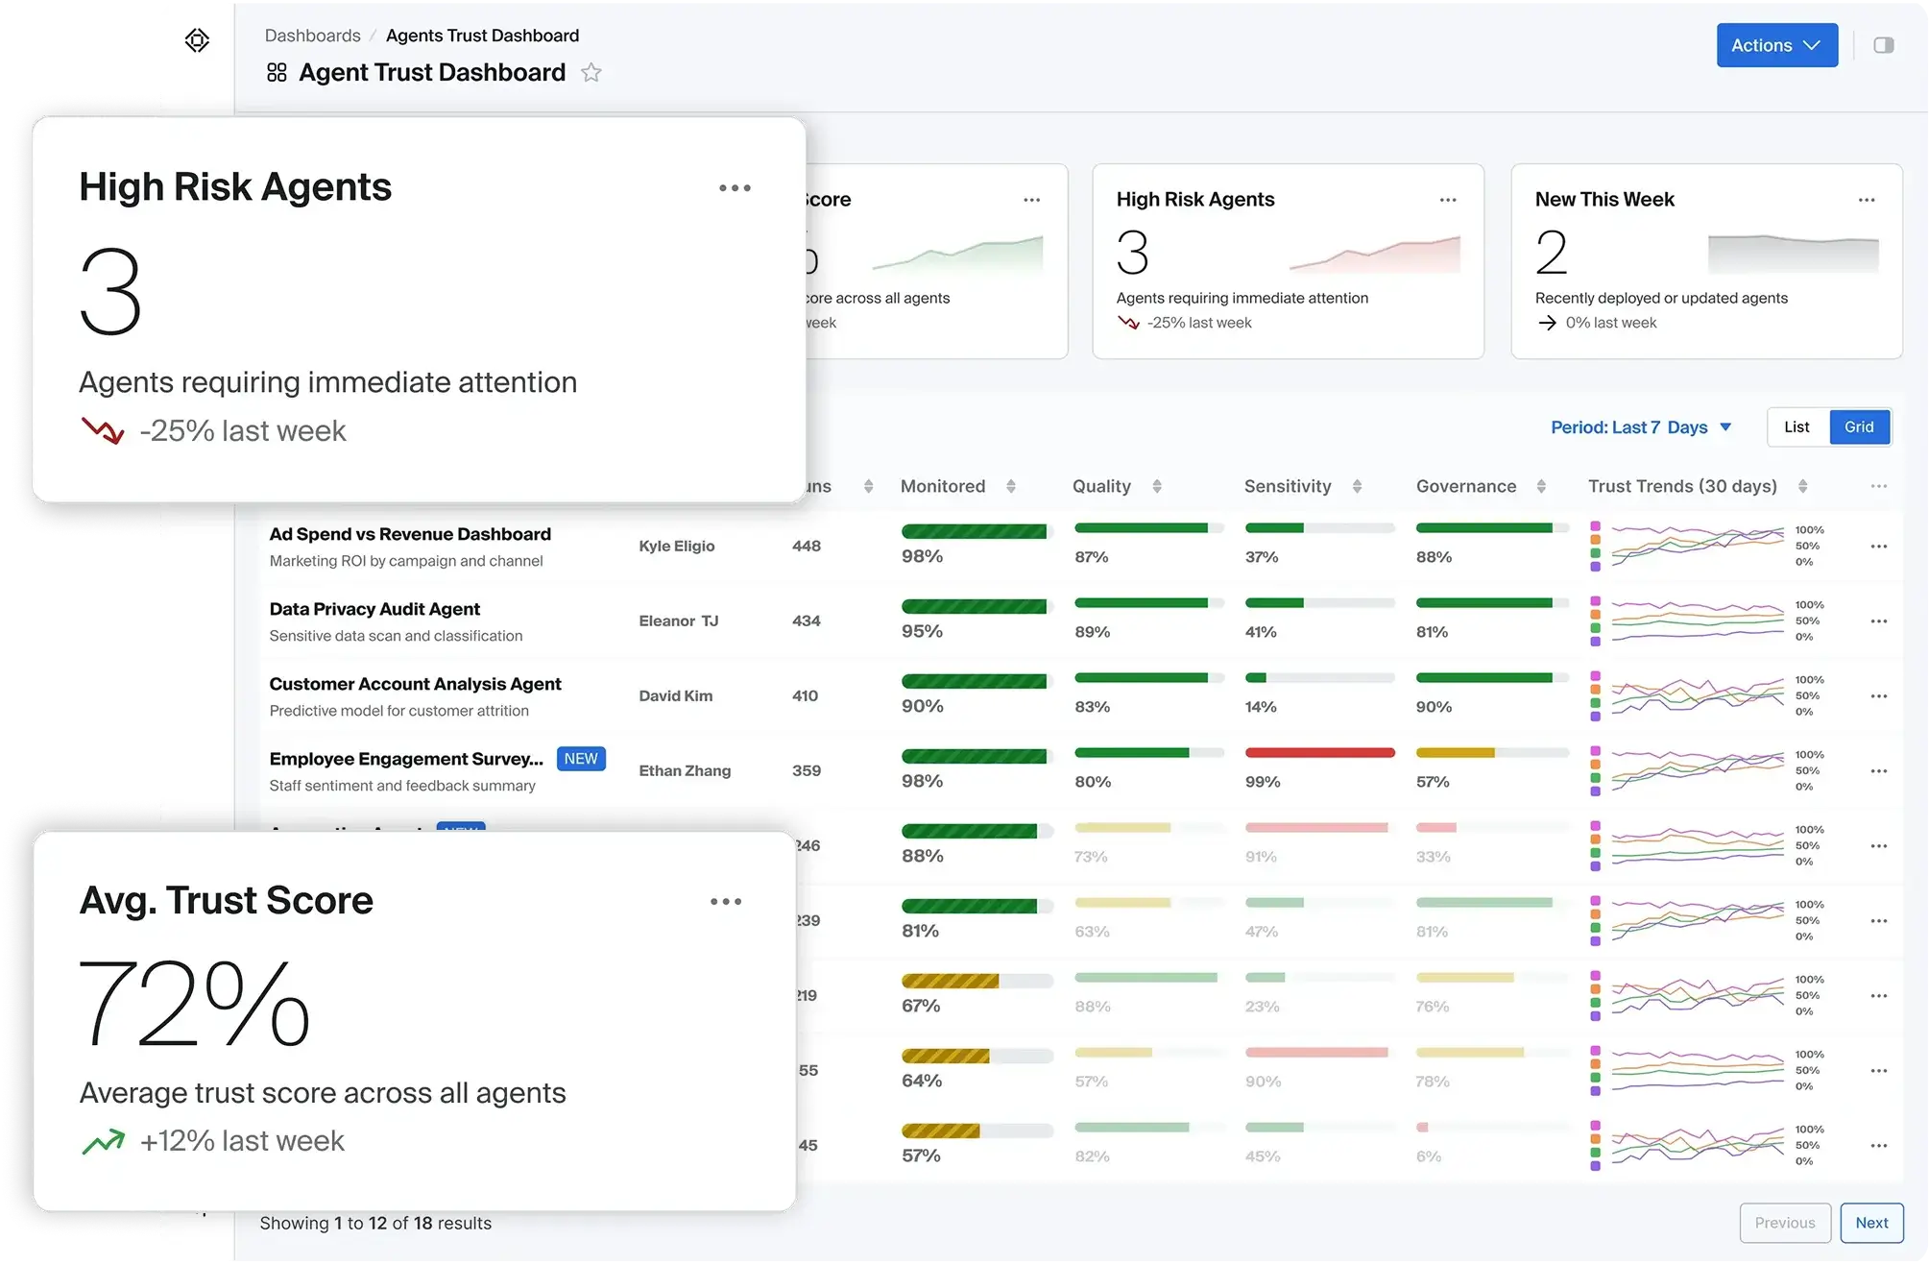Sort the Trust Trends (30 days) column

[x=1802, y=487]
